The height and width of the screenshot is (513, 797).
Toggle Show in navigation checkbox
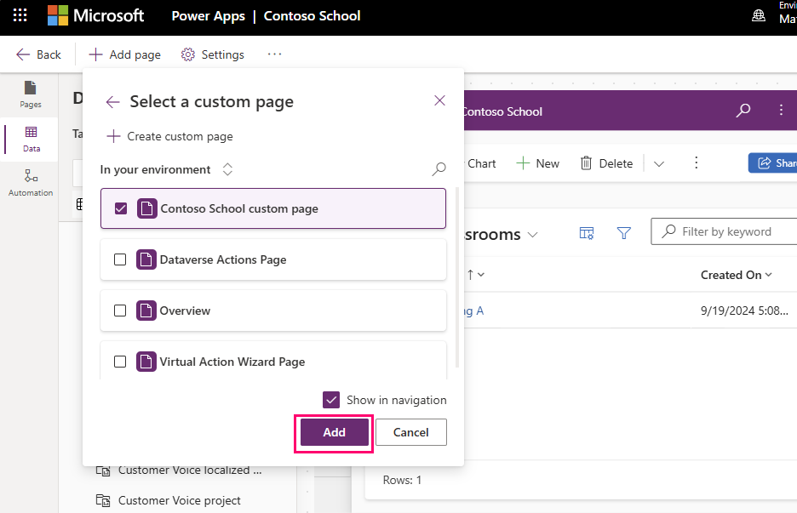331,400
